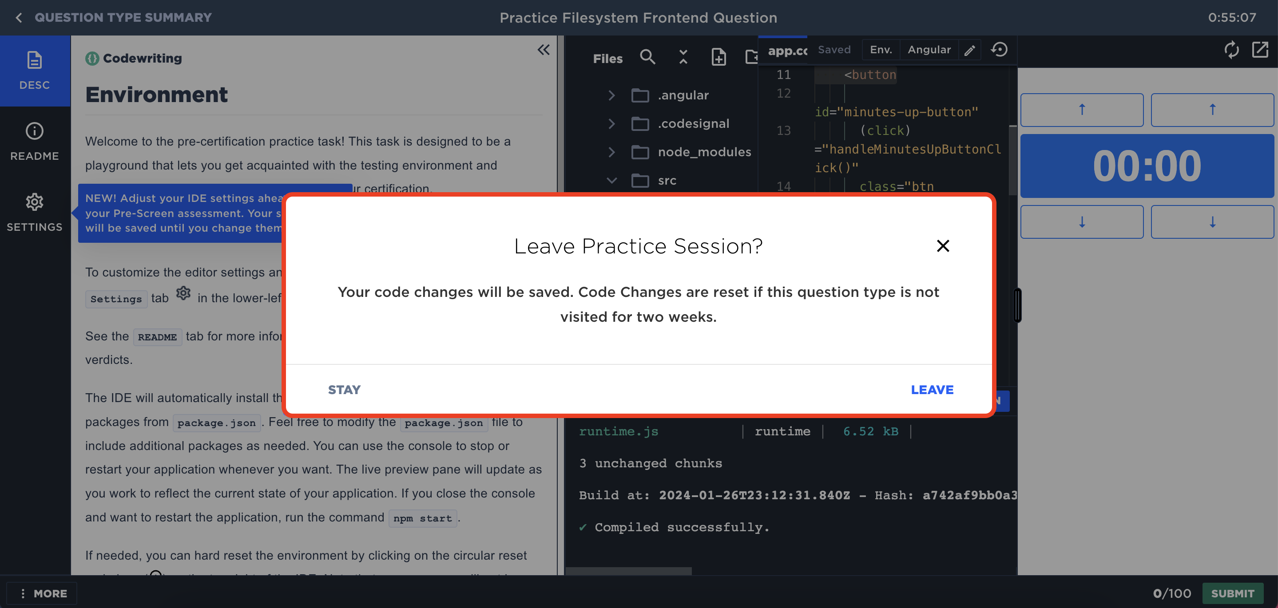The height and width of the screenshot is (608, 1278).
Task: Open the SETTINGS gear tab
Action: coord(34,212)
